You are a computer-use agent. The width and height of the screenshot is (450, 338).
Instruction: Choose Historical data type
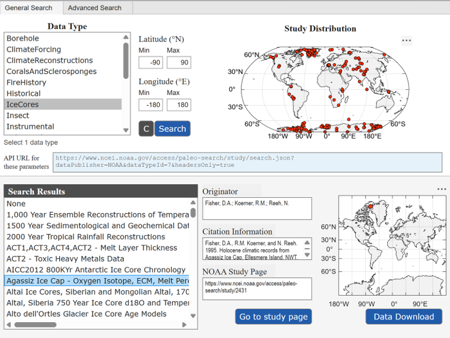point(63,93)
